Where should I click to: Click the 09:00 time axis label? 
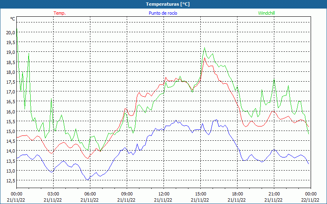coord(127,194)
